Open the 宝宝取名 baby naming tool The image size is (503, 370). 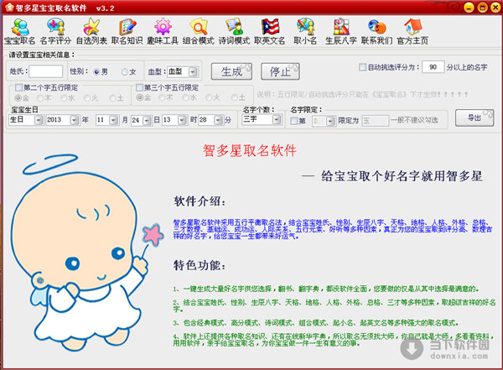(x=19, y=32)
